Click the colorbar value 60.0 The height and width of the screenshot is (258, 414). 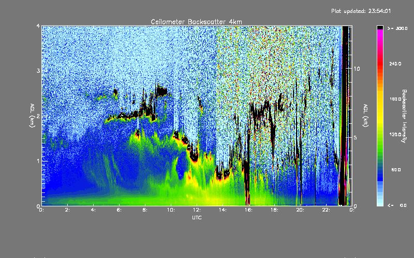[396, 170]
